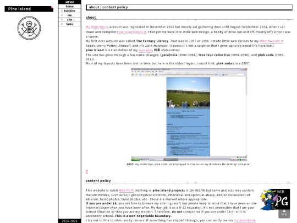Click 'The Fantasy Library' bold text
The width and height of the screenshot is (297, 223).
click(x=152, y=41)
